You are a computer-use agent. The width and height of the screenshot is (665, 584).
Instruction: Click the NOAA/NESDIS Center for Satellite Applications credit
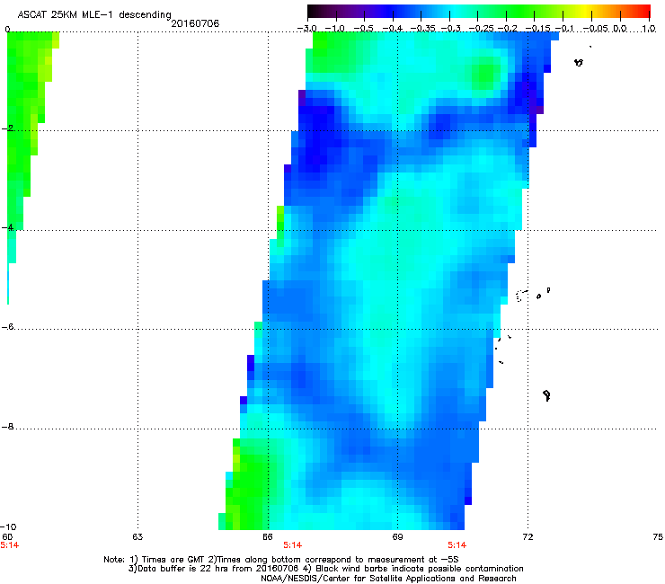388,579
